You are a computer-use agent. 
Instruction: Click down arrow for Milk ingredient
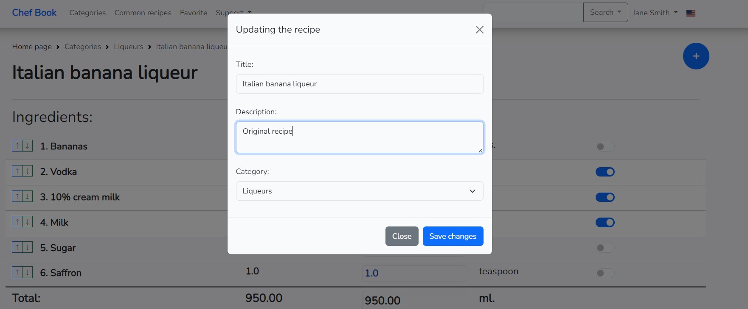pyautogui.click(x=28, y=222)
